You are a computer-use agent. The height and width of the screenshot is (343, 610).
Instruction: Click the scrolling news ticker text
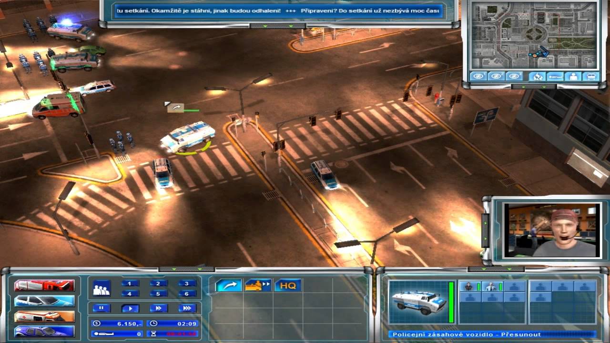[x=279, y=11]
